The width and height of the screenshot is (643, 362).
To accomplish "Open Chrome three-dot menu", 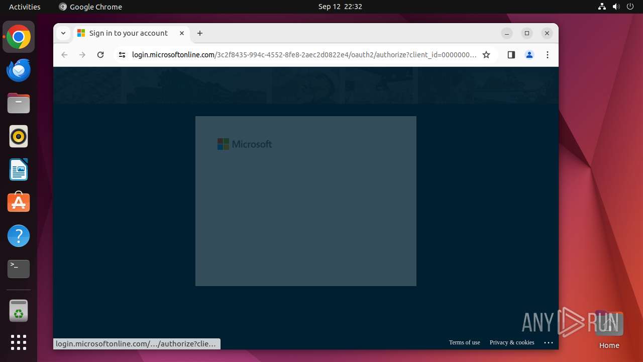I will (x=548, y=55).
